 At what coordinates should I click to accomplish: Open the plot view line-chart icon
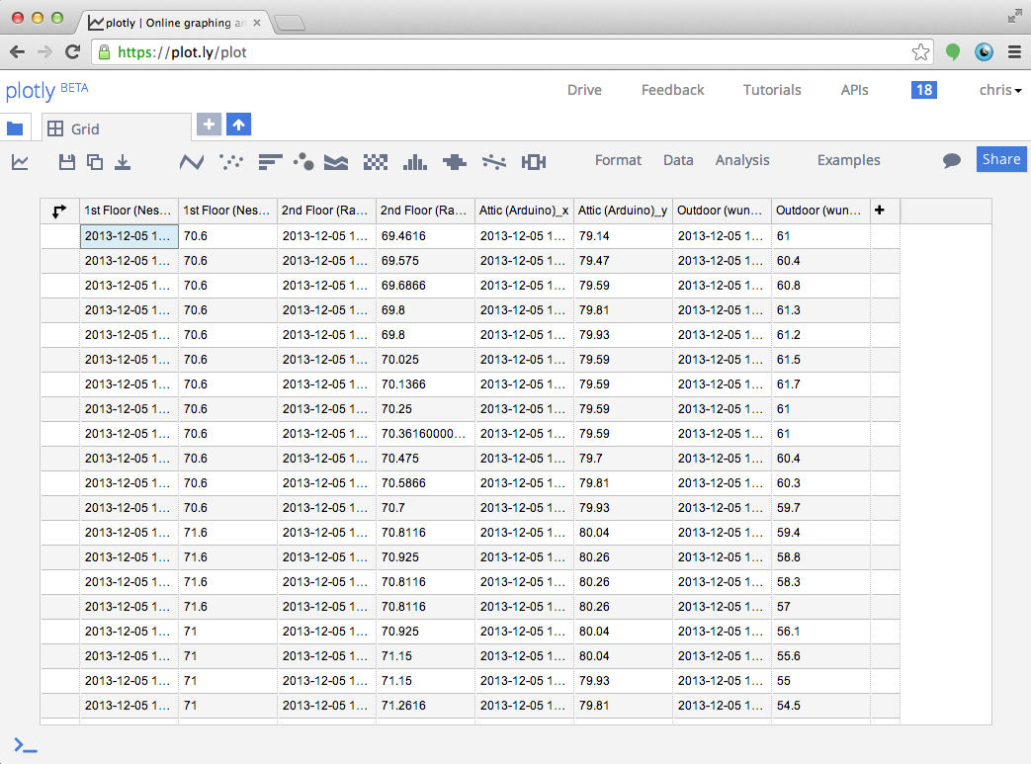[x=20, y=162]
